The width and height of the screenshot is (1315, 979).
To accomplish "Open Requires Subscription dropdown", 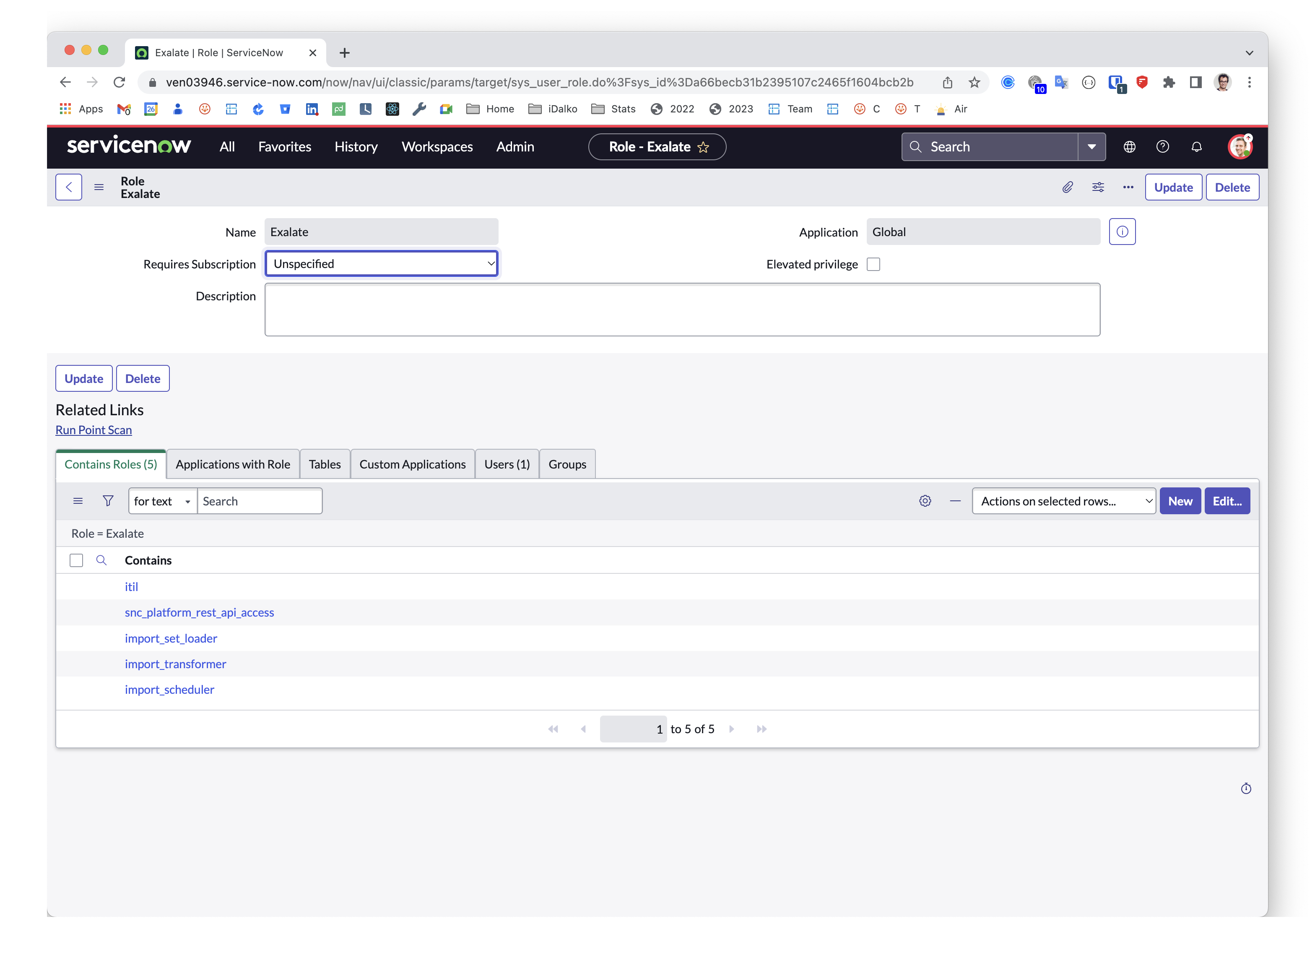I will point(381,264).
